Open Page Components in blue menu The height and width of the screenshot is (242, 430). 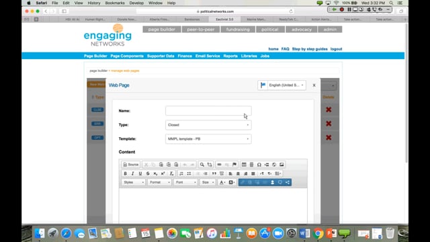[127, 56]
